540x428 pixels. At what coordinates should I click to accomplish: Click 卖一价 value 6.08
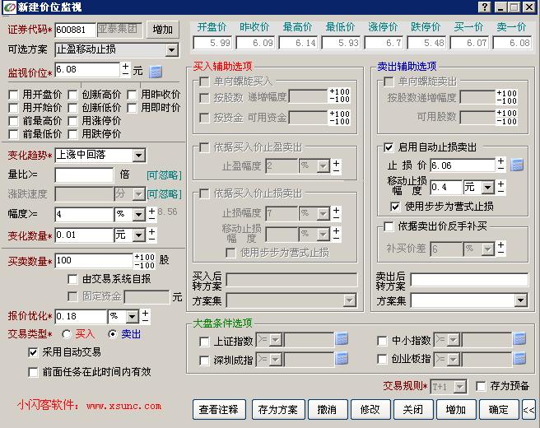512,43
